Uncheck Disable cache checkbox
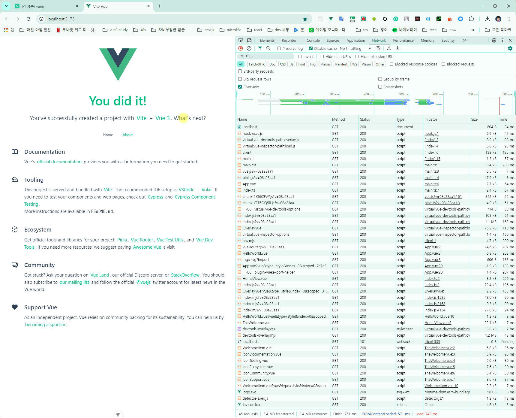 [x=311, y=48]
